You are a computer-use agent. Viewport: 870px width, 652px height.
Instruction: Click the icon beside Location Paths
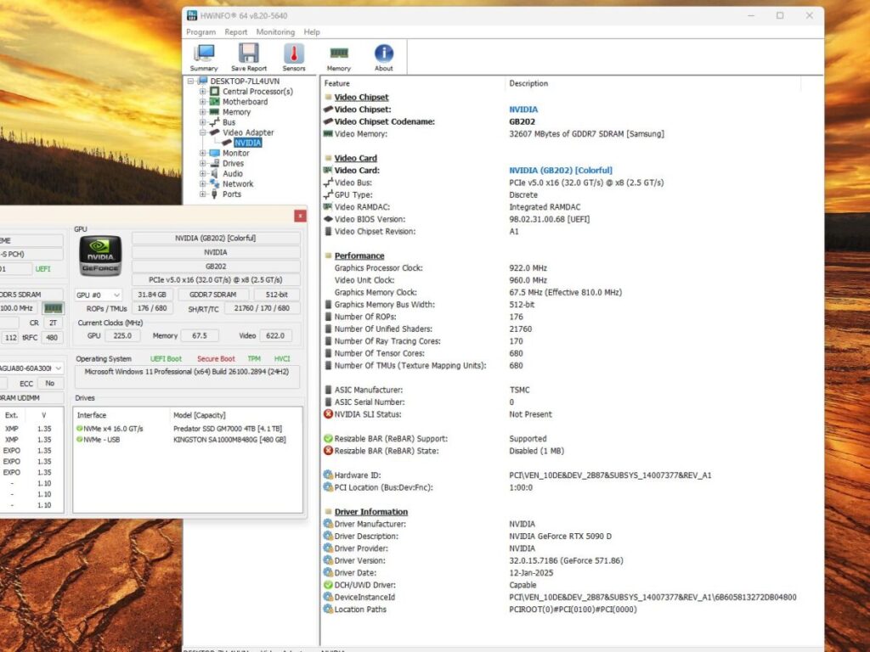coord(328,610)
